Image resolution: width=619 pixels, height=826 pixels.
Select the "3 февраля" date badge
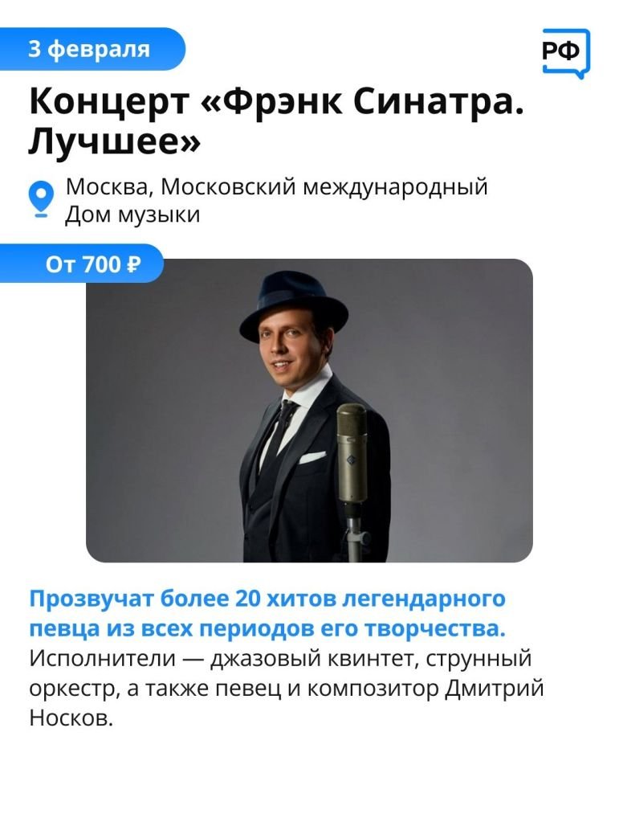tap(92, 49)
